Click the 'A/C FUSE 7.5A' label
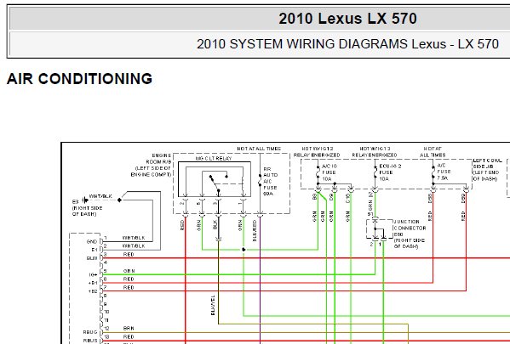The height and width of the screenshot is (344, 510). pyautogui.click(x=444, y=172)
